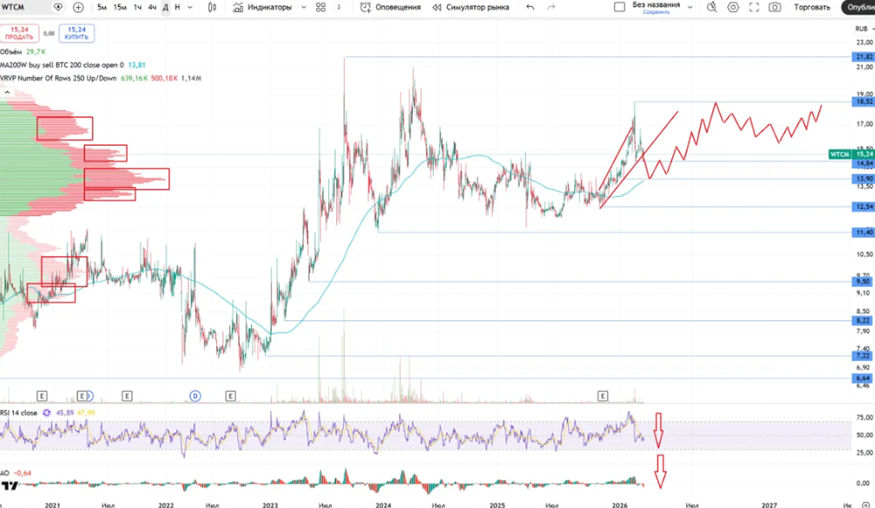Click the 12,54 price level label

point(864,206)
